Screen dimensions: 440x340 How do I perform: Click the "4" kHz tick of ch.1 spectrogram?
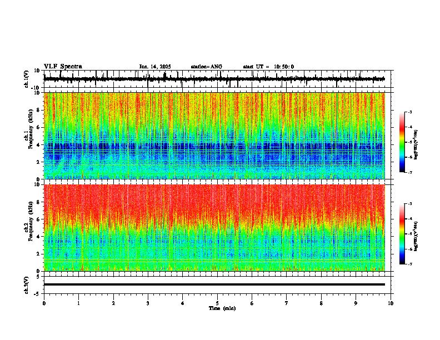point(39,145)
